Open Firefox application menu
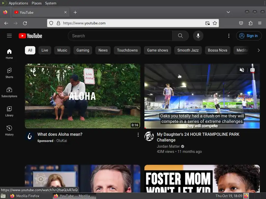 260,23
